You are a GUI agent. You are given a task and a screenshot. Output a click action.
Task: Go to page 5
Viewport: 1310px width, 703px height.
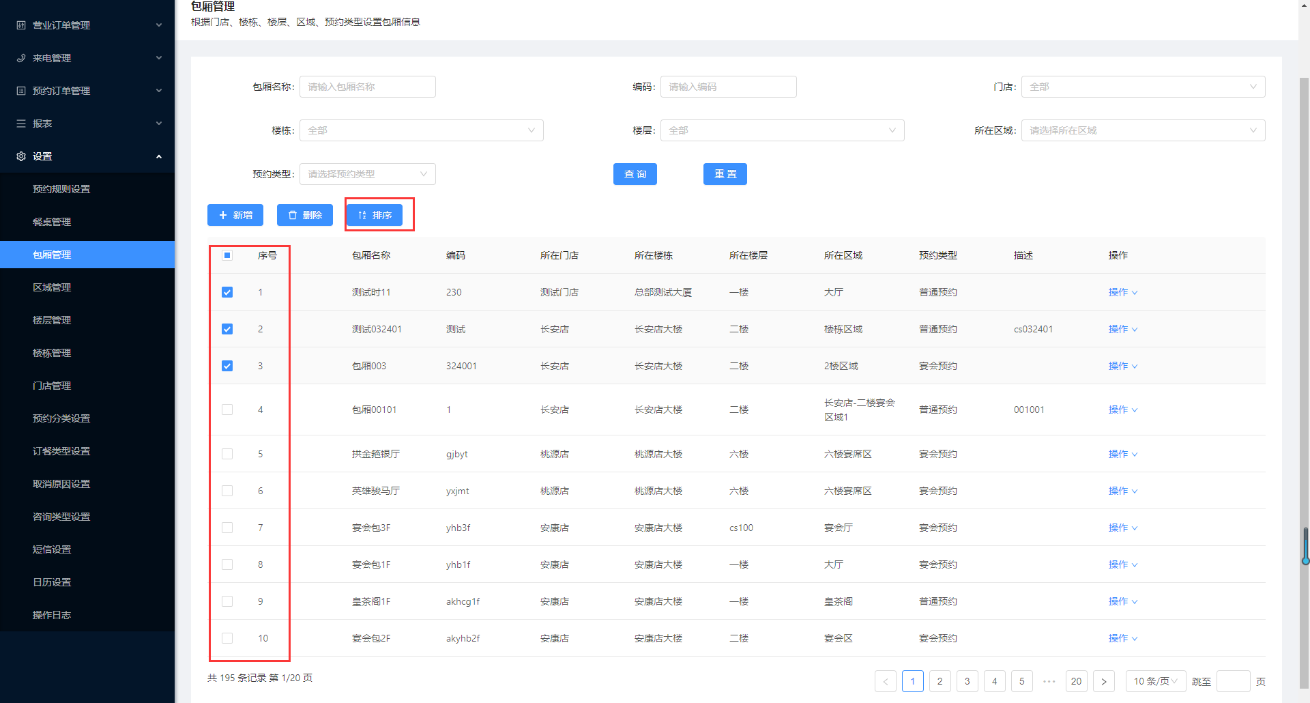[x=1022, y=681]
